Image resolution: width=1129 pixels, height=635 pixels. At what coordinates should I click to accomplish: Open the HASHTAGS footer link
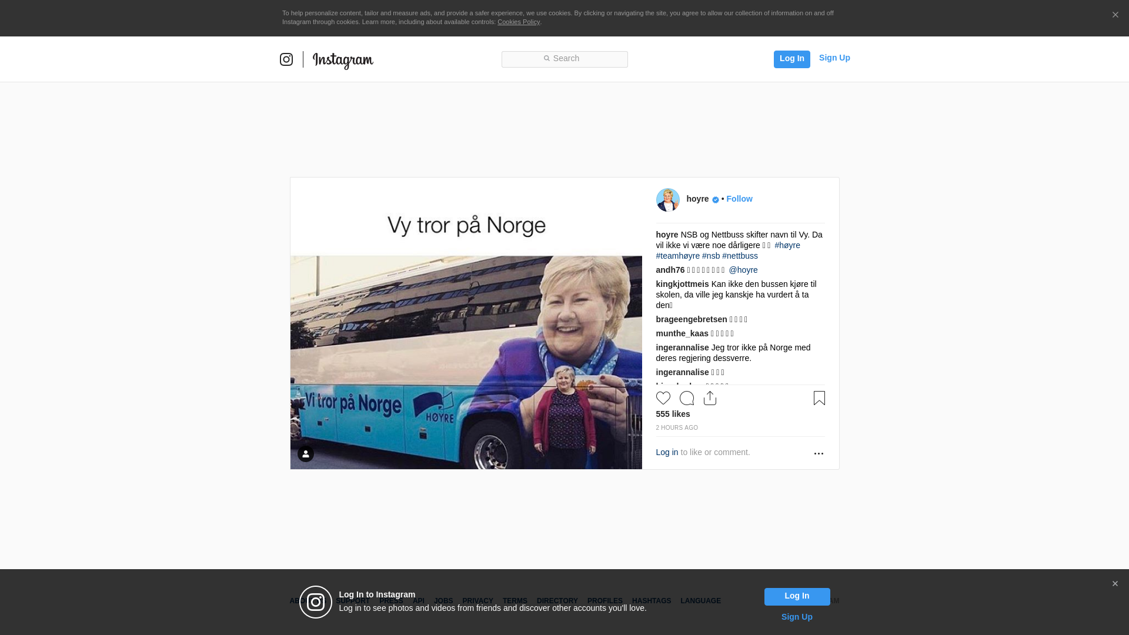coord(651,601)
